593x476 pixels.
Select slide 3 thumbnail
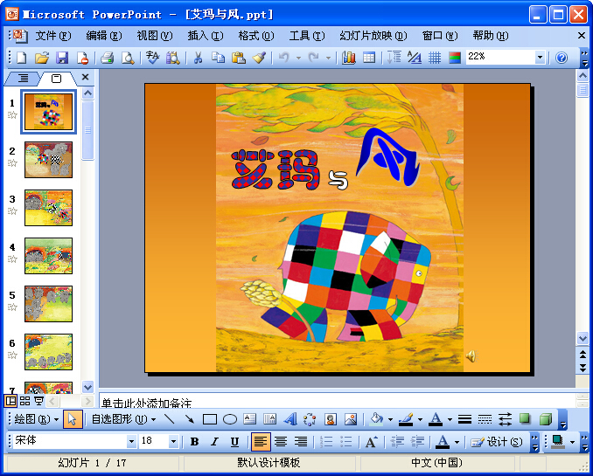(48, 208)
